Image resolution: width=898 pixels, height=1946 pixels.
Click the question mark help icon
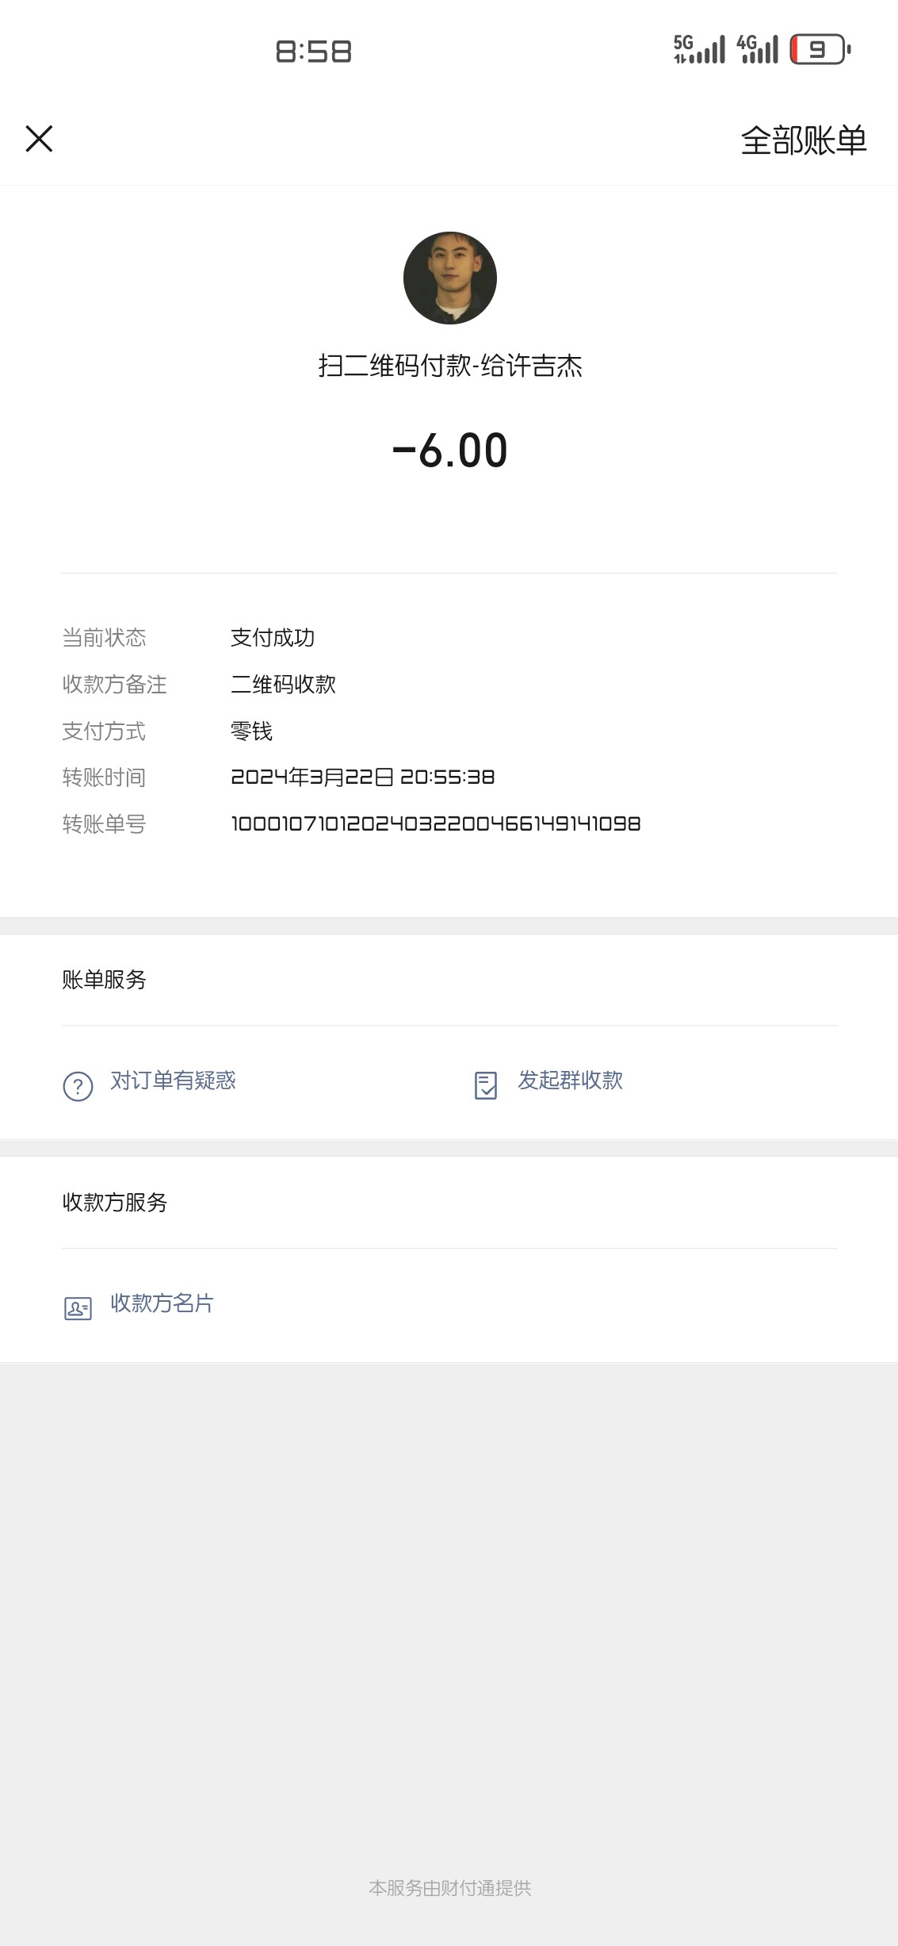click(x=78, y=1085)
